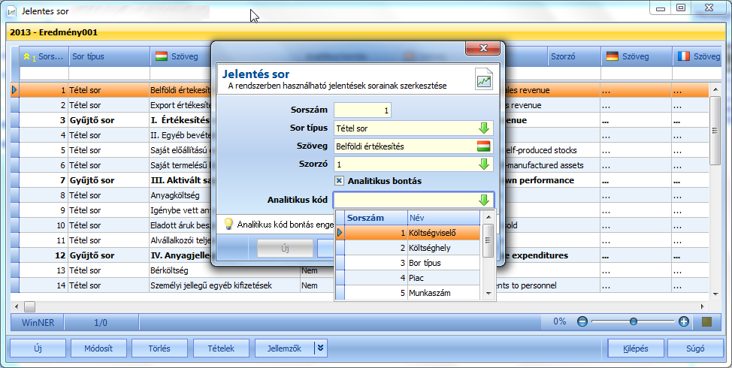Click into the Sorszám input field
Screen dimensions: 732x368
tap(362, 110)
